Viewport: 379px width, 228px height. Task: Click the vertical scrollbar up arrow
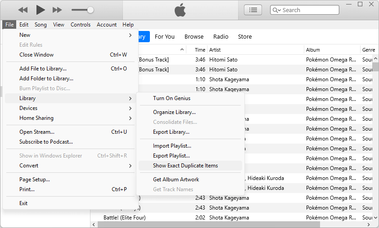click(x=375, y=58)
